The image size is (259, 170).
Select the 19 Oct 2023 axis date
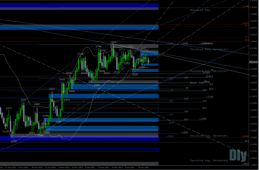tap(37, 168)
